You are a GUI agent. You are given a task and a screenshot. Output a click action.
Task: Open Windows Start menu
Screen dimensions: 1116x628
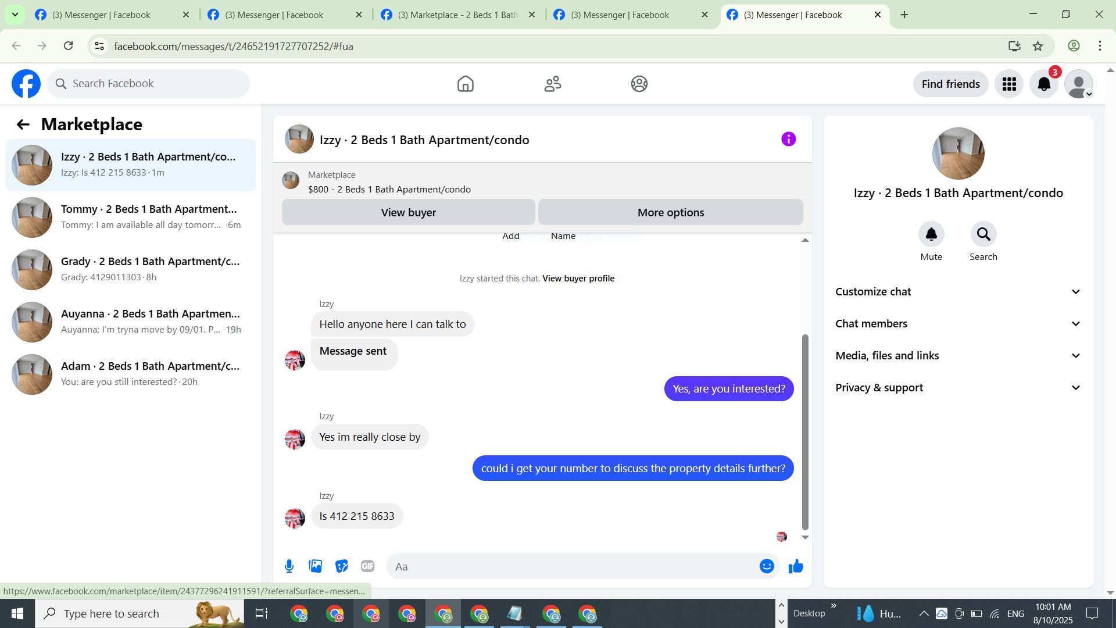[x=17, y=613]
